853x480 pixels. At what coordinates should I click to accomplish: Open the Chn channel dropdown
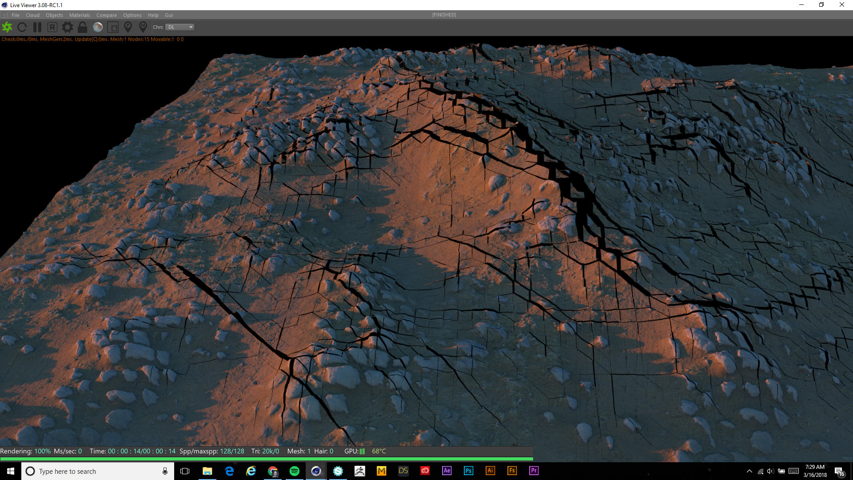click(x=180, y=27)
